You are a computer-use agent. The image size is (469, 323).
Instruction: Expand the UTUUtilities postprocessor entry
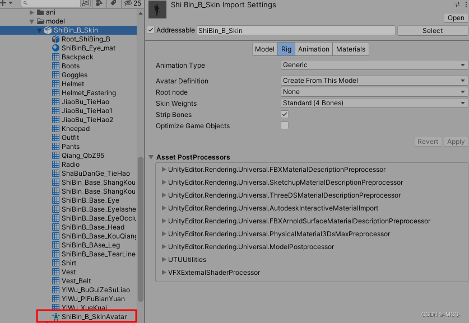[x=164, y=259]
